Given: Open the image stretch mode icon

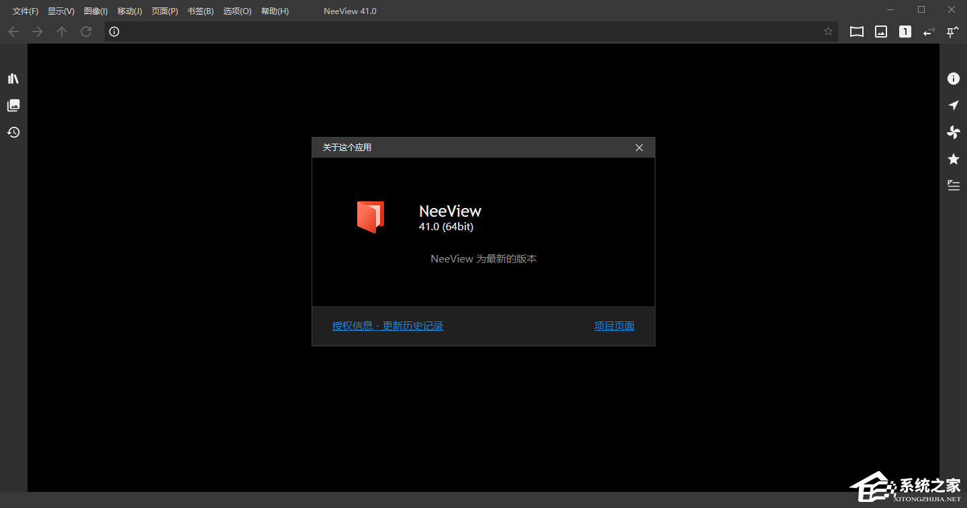Looking at the screenshot, I should (881, 32).
